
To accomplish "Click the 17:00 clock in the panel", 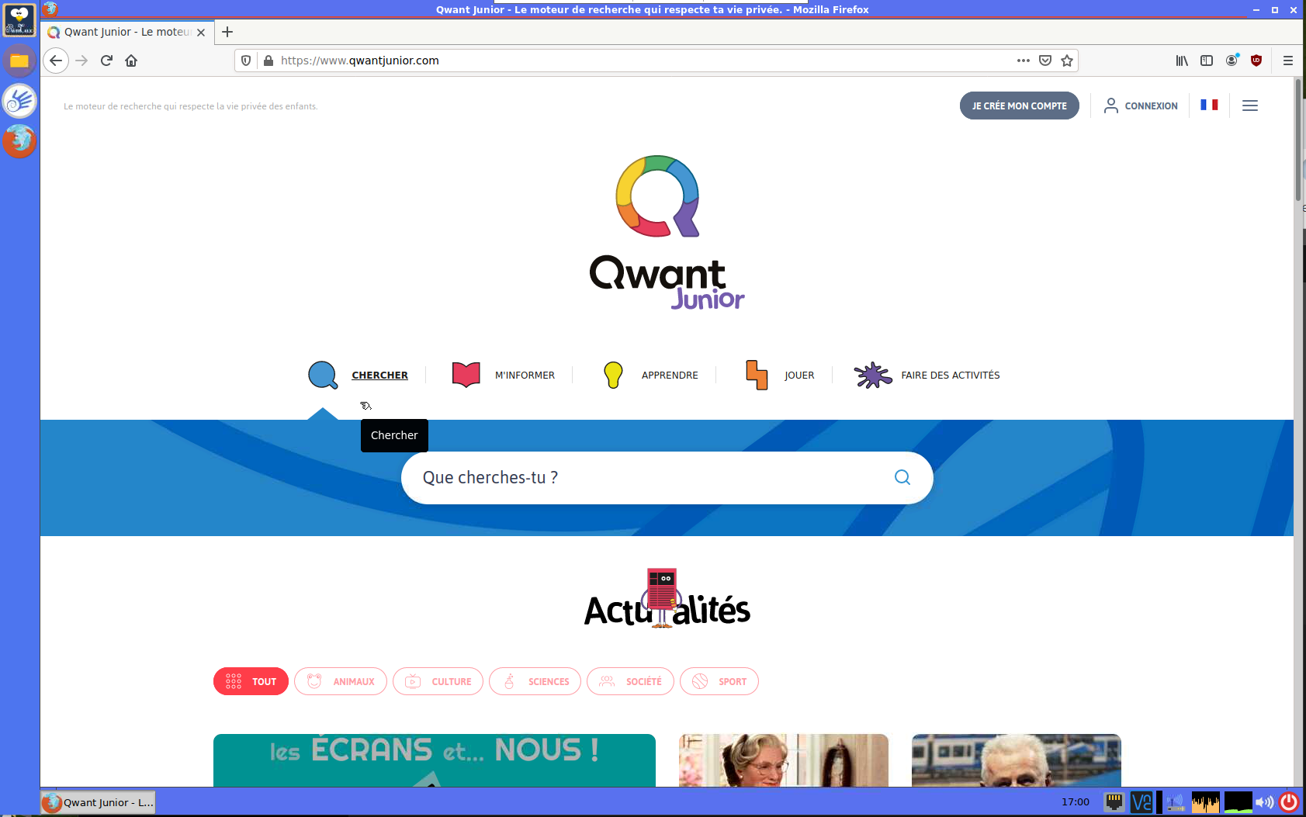I will (x=1075, y=802).
